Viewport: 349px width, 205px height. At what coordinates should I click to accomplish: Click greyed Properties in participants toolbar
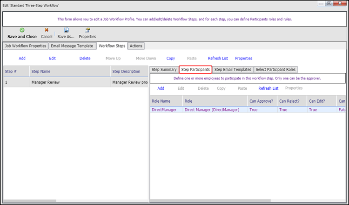pos(294,88)
